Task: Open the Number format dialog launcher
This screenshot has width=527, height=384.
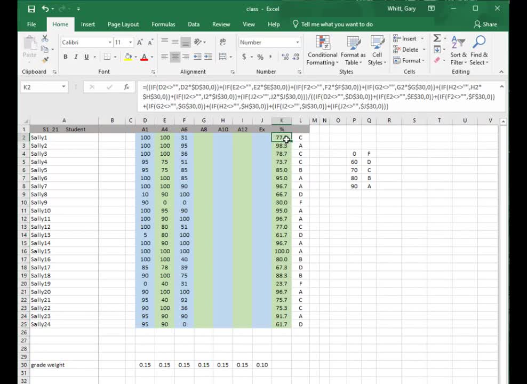Action: point(299,72)
